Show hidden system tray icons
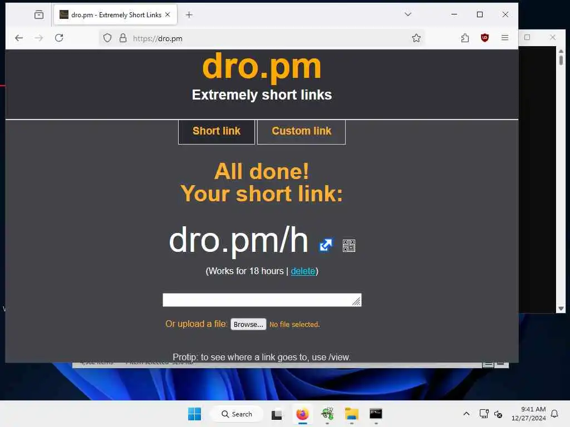Viewport: 570px width, 427px height. click(x=466, y=414)
